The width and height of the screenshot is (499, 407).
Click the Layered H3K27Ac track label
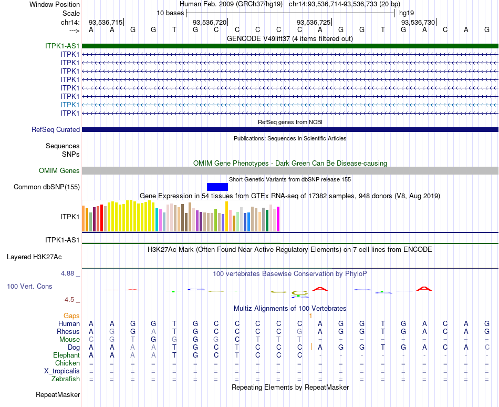34,257
